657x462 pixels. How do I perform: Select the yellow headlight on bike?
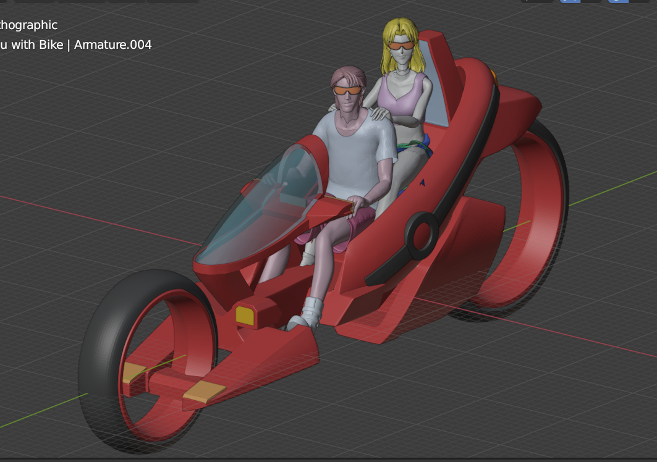[245, 316]
